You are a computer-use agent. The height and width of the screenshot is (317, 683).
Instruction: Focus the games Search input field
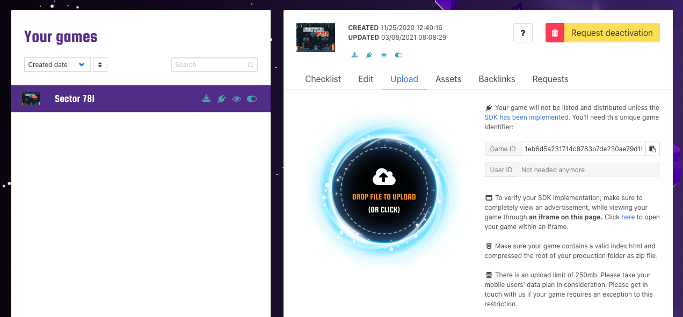(x=209, y=65)
